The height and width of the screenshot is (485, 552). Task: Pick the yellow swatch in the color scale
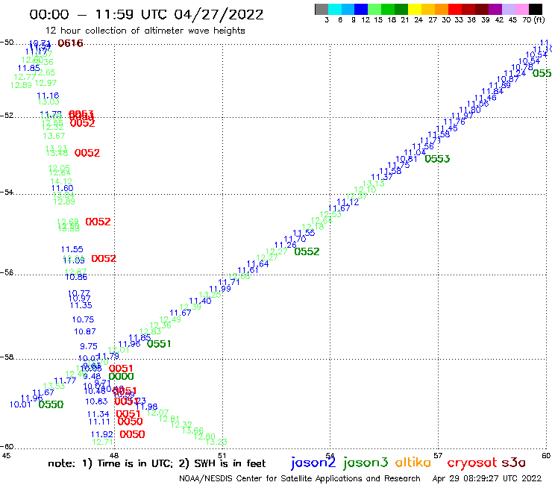pos(415,9)
